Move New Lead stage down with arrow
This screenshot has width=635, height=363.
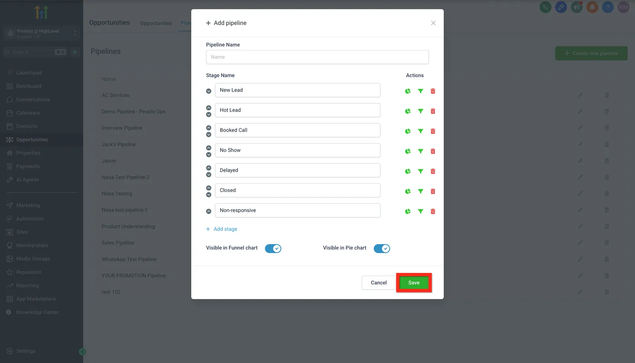pyautogui.click(x=209, y=91)
